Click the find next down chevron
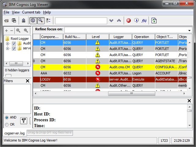The width and height of the screenshot is (196, 147). coord(111,21)
